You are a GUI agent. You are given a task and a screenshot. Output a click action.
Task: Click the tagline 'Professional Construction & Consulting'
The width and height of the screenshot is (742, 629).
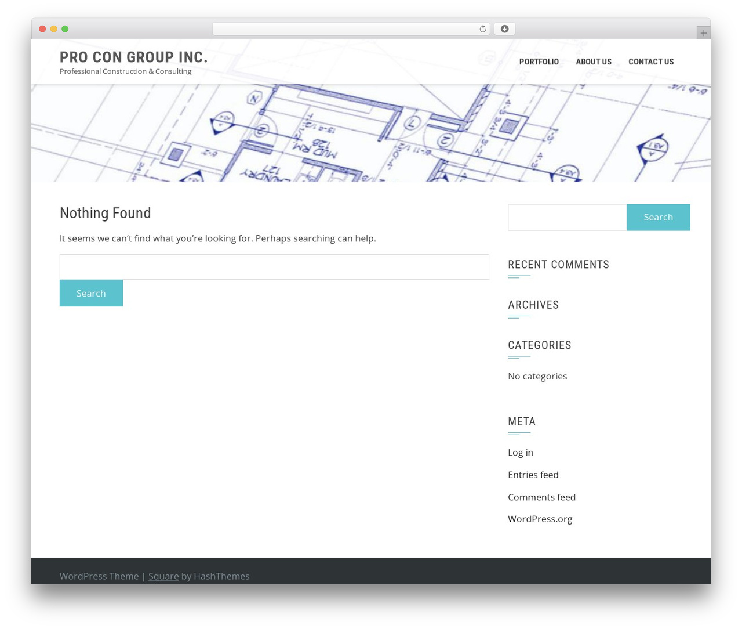pyautogui.click(x=126, y=71)
